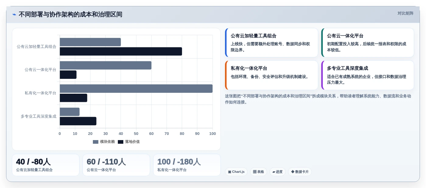Click the x-axis tick value 100

coord(213,134)
